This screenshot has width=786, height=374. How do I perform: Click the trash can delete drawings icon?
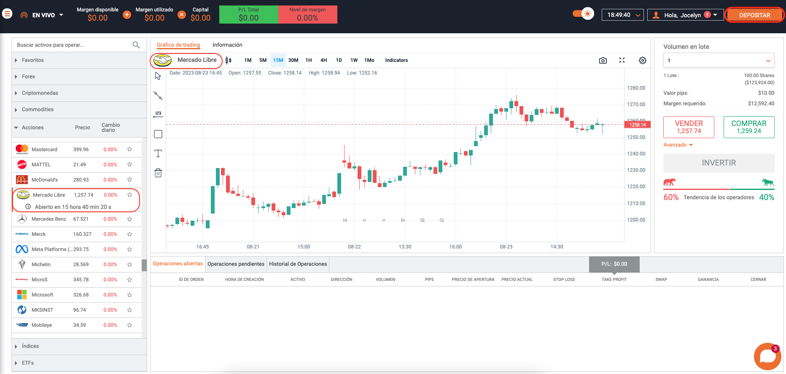pos(158,173)
